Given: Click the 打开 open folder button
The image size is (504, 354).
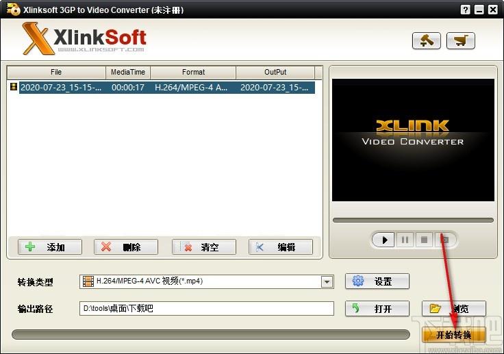Looking at the screenshot, I should point(377,309).
